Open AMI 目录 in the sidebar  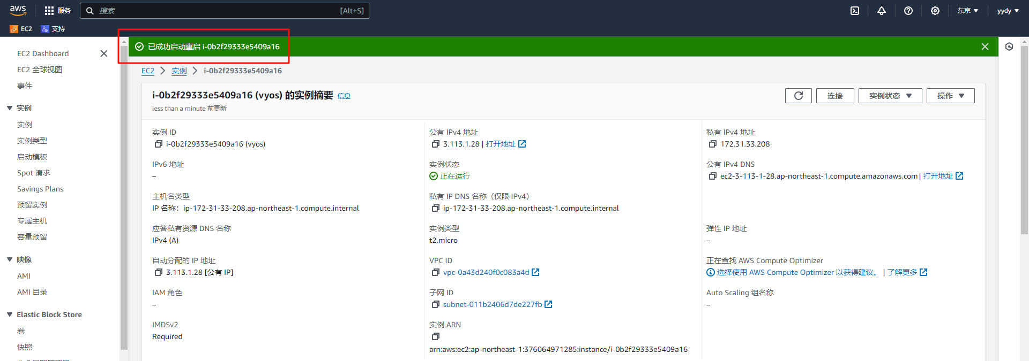coord(32,292)
